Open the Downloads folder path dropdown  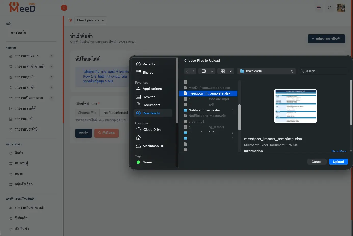click(266, 71)
